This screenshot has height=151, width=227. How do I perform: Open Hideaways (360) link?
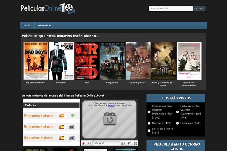191,123
